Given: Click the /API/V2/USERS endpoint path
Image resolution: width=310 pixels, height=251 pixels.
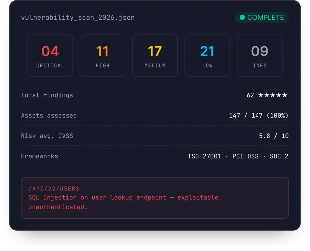Looking at the screenshot, I should [x=54, y=189].
